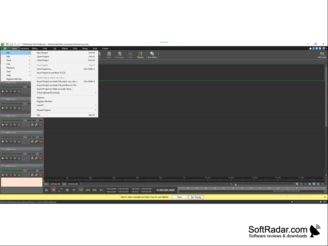Solo the fifth track with the S button
The image size is (328, 246).
[x=11, y=158]
